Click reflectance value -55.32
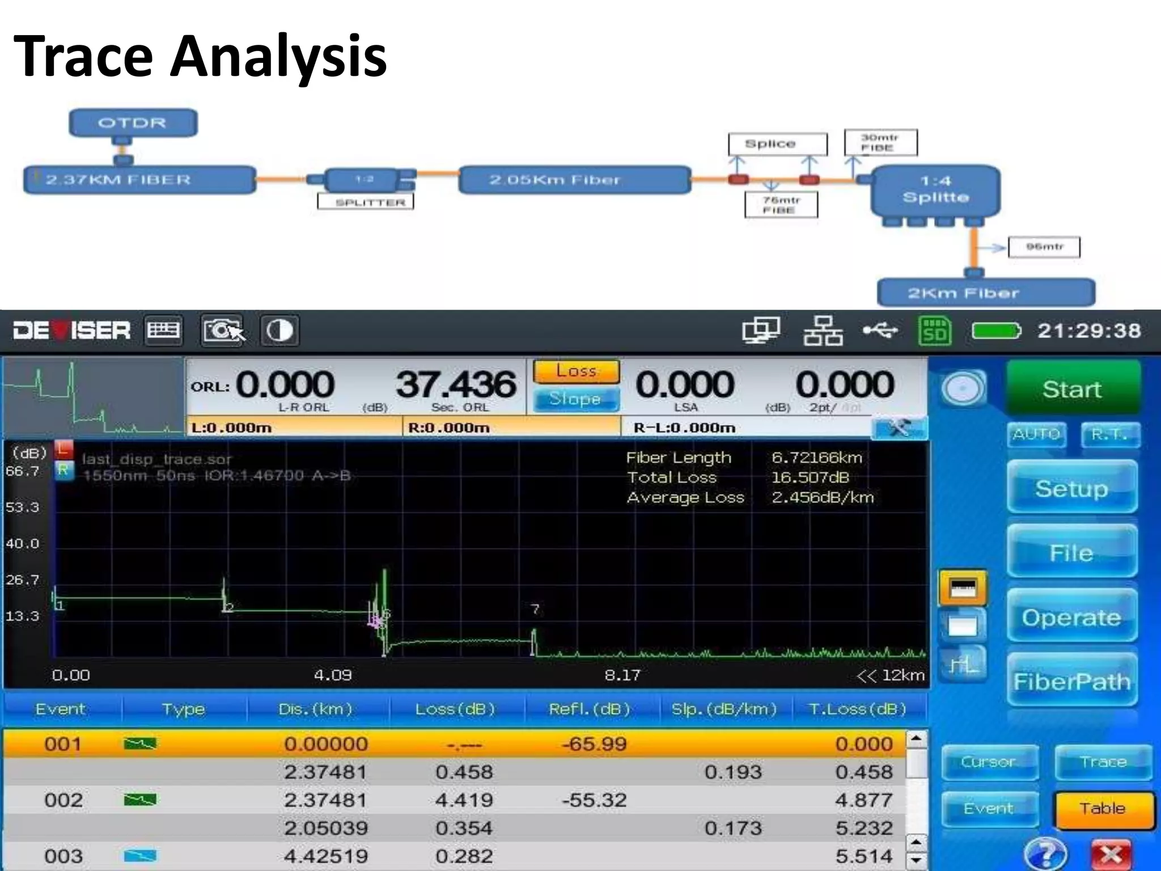 tap(594, 800)
